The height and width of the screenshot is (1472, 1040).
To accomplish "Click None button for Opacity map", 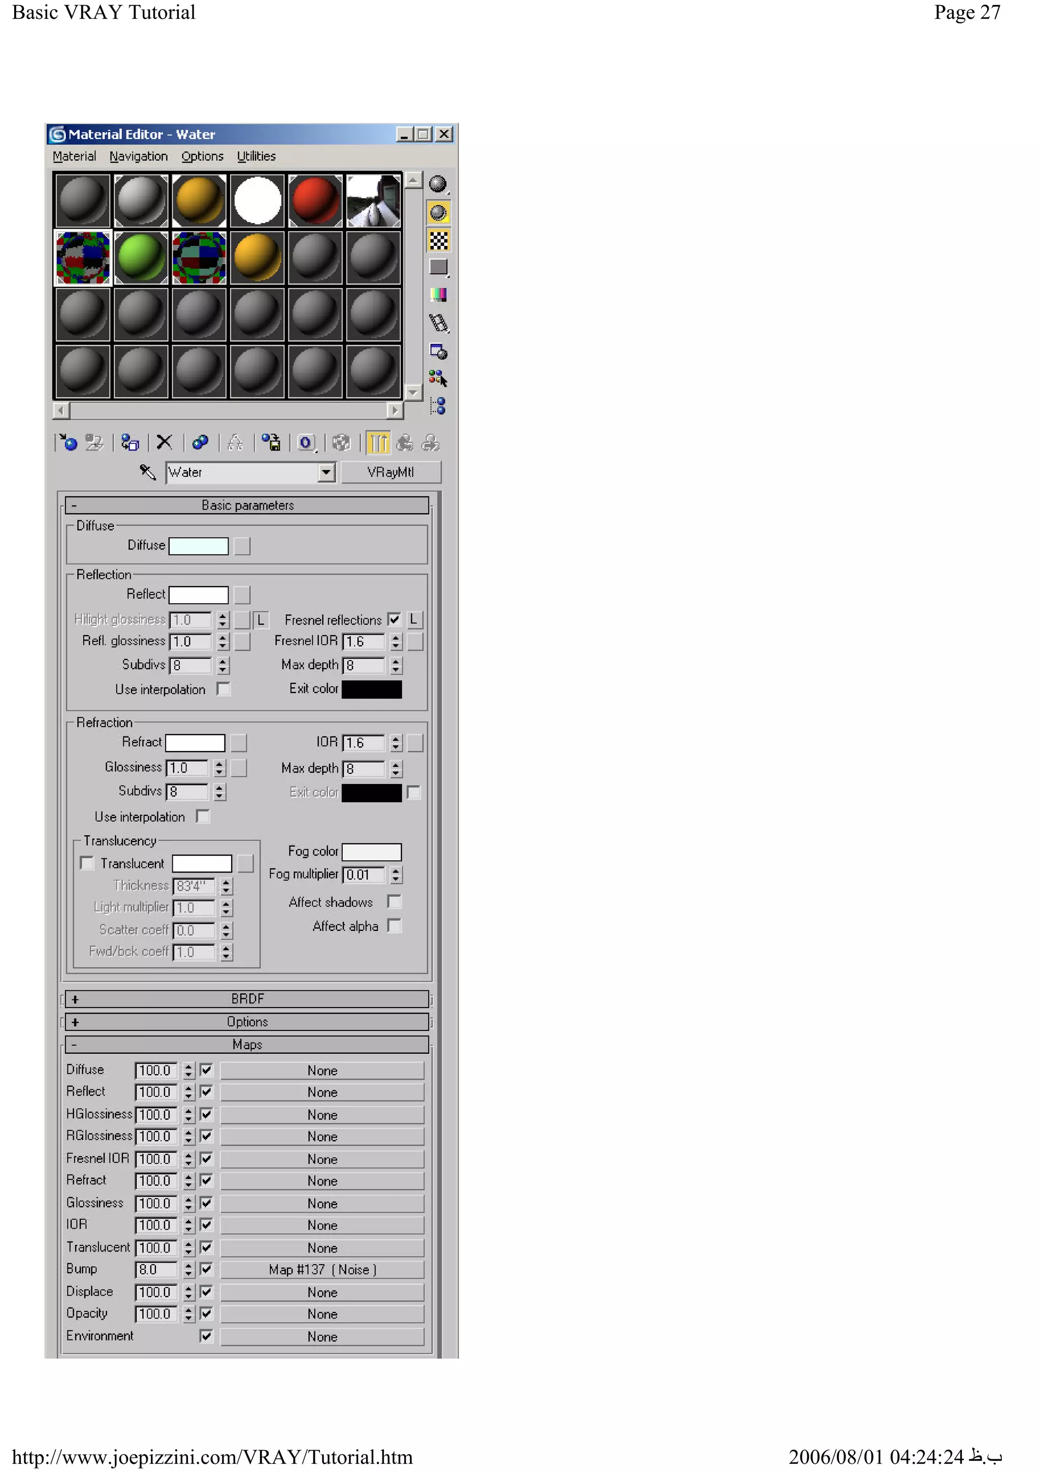I will coord(322,1315).
